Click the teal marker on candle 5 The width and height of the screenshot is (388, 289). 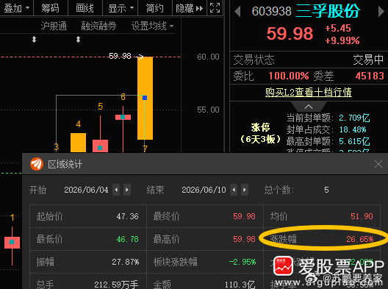pos(100,148)
